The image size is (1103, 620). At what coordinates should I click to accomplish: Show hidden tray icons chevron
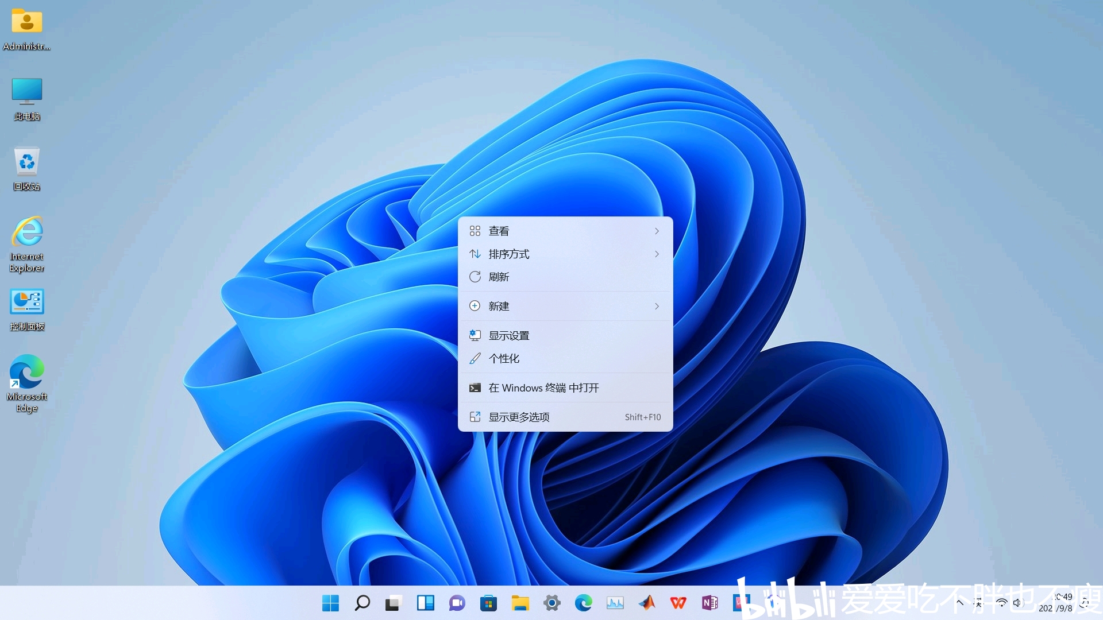[x=959, y=603]
